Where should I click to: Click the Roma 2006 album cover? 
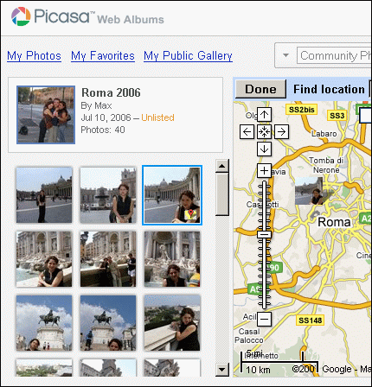pos(46,115)
